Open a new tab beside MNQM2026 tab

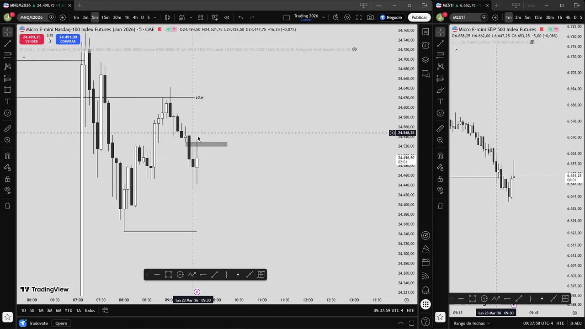click(79, 5)
